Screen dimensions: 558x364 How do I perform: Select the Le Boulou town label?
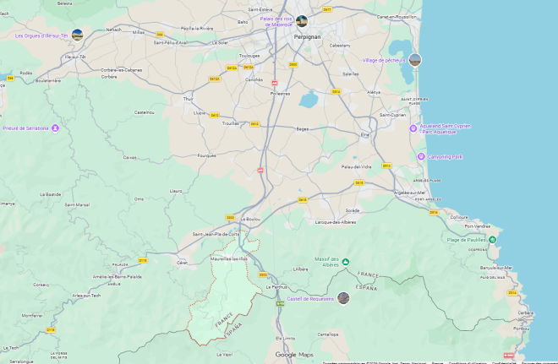(x=250, y=220)
